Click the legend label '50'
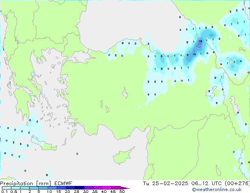Viewport: 250px width, 193px height. [122, 191]
